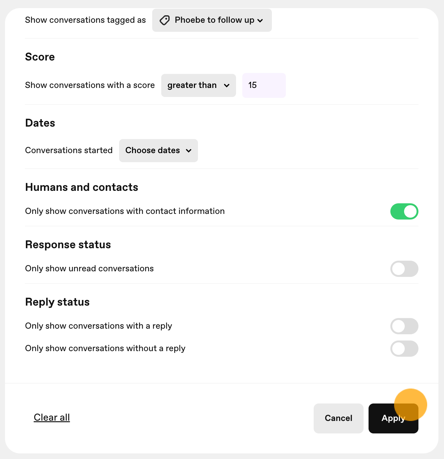
Task: Toggle on conversations without a reply
Action: [404, 349]
